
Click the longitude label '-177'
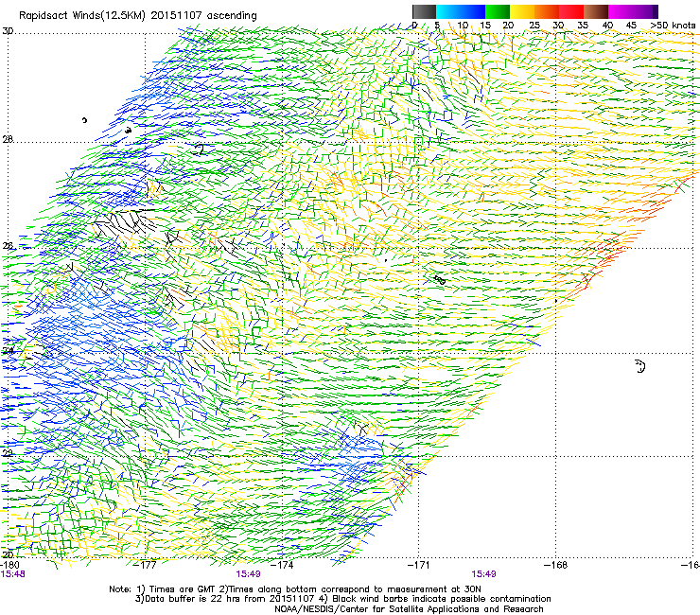coord(146,565)
